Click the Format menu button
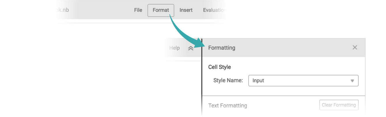The width and height of the screenshot is (386, 117). [161, 10]
